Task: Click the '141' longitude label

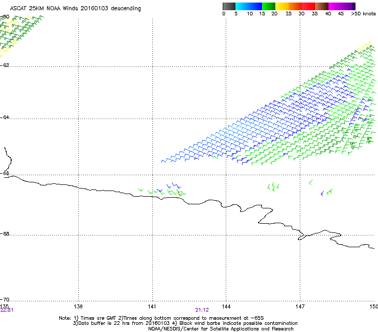Action: tap(152, 306)
